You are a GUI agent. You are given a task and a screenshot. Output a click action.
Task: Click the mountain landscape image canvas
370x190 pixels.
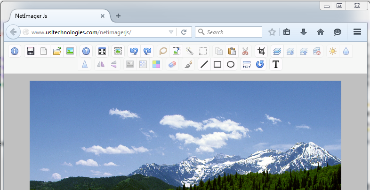click(x=185, y=135)
